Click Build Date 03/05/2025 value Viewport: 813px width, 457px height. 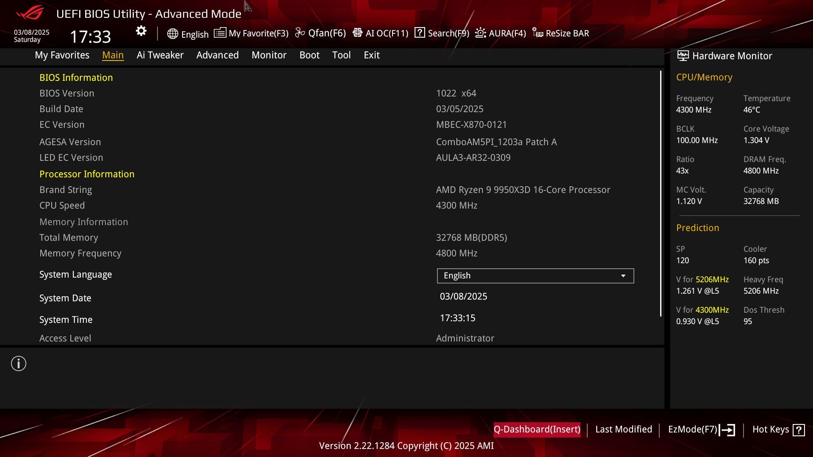click(x=460, y=109)
